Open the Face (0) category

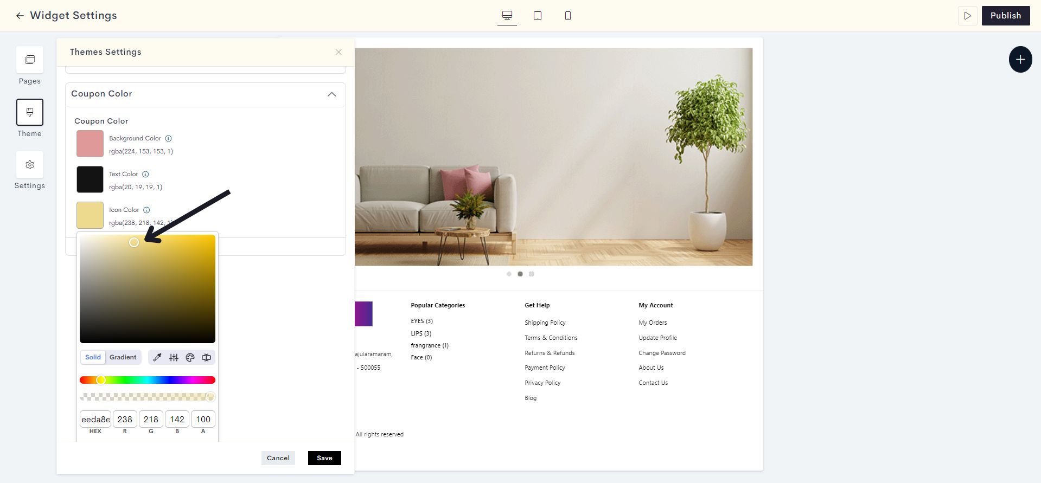[x=421, y=357]
